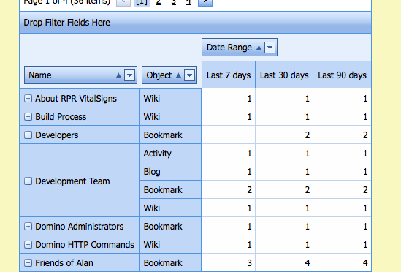Click the next page arrow button

[x=205, y=2]
